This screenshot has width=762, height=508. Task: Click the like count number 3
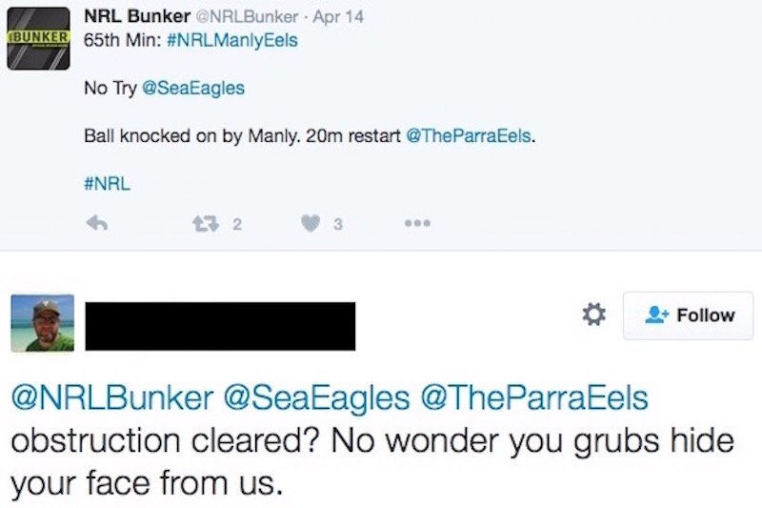coord(337,225)
